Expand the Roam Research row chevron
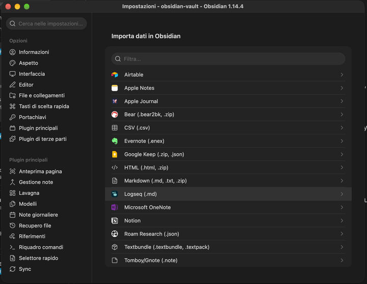The image size is (367, 284). 342,234
